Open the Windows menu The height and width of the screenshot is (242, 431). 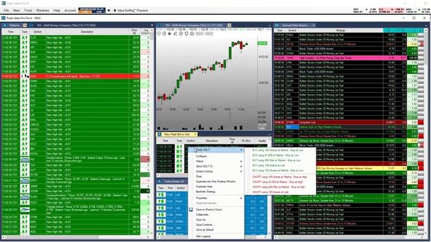[x=42, y=11]
